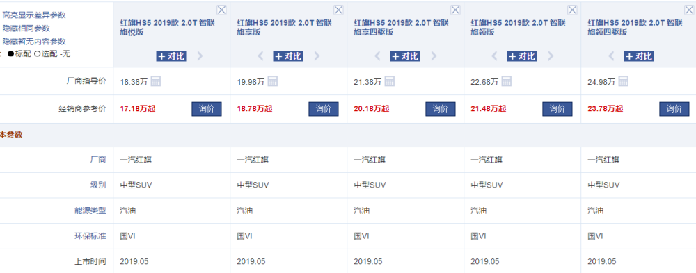
Task: Move the 智联旗悦版 column right with its arrow
Action: [x=200, y=56]
